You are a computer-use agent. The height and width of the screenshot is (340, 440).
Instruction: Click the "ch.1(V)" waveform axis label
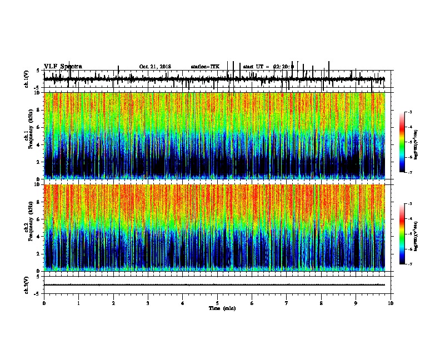click(27, 79)
